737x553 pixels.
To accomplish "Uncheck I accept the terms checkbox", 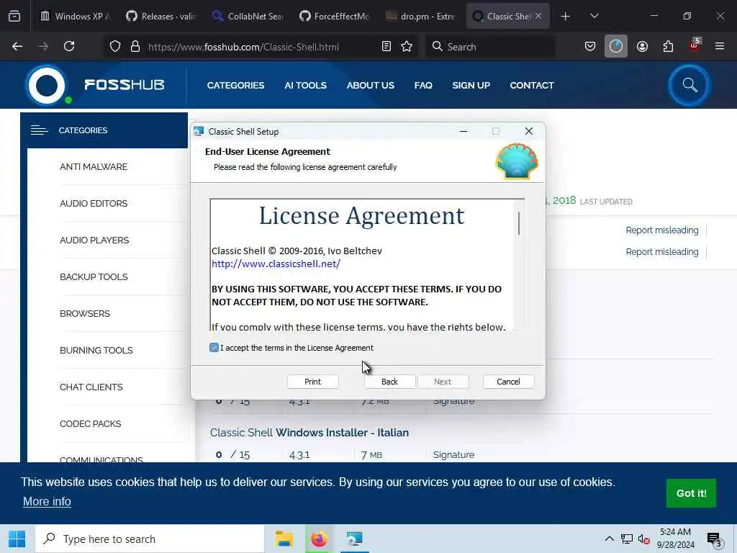I will point(214,348).
